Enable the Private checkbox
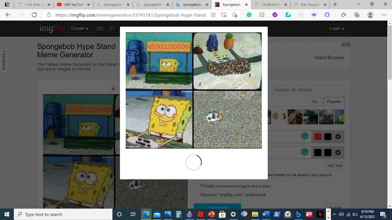Image resolution: width=392 pixels, height=220 pixels. pyautogui.click(x=196, y=186)
